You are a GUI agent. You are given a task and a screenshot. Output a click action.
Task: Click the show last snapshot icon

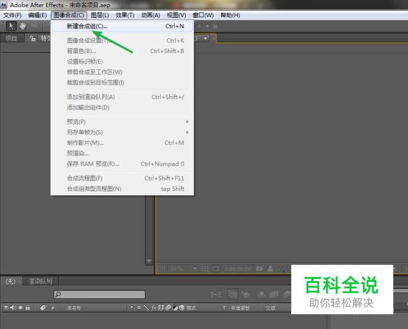271,268
